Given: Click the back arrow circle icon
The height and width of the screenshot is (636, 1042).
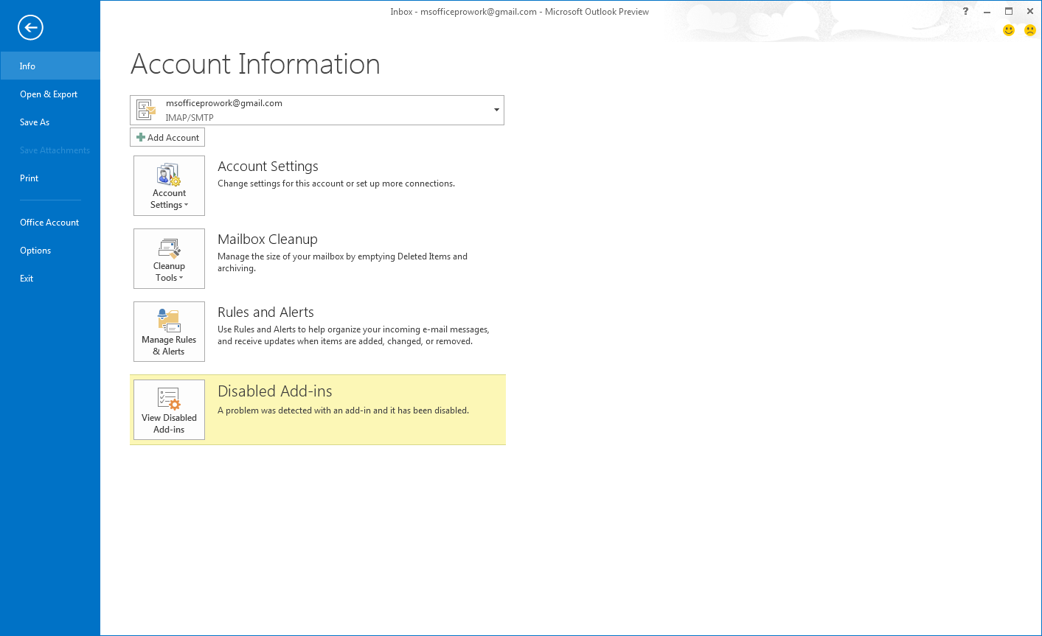Looking at the screenshot, I should (30, 28).
